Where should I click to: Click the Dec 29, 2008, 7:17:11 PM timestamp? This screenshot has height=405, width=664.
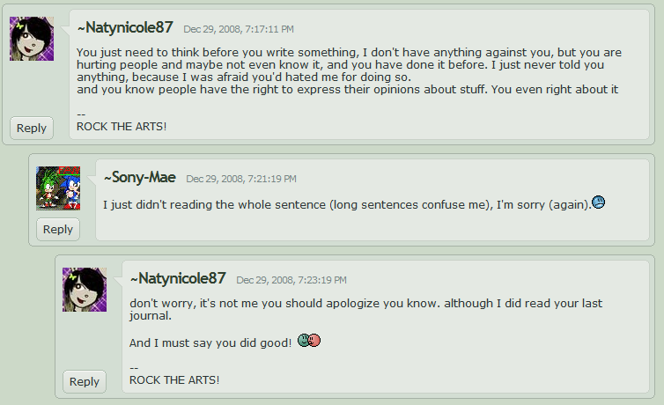(239, 29)
